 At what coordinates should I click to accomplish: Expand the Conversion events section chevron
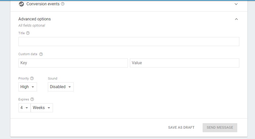pos(236,4)
